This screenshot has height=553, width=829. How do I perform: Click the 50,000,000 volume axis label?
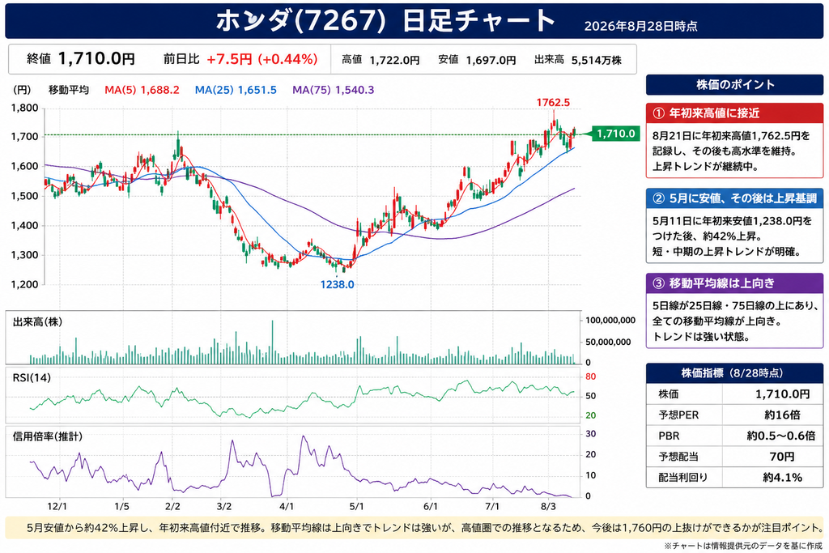(x=608, y=342)
